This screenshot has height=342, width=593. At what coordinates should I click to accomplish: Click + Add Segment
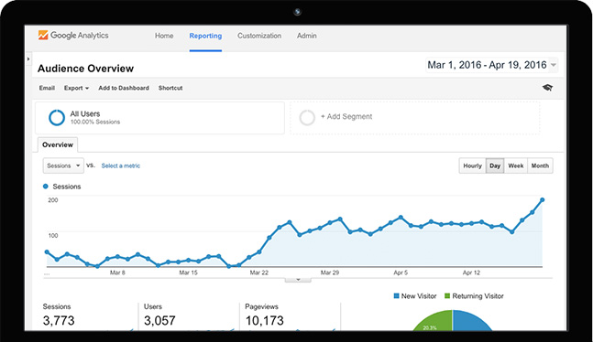tap(346, 117)
